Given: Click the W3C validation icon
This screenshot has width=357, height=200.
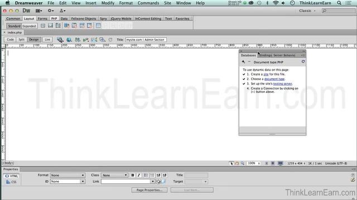Looking at the screenshot, I should tap(85, 40).
